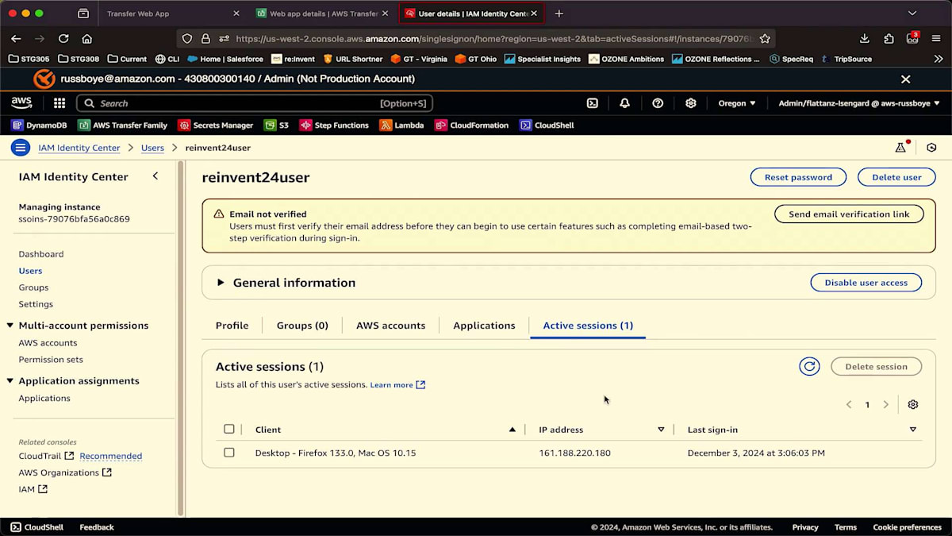Collapse the Multi-account permissions section
952x536 pixels.
tap(10, 326)
